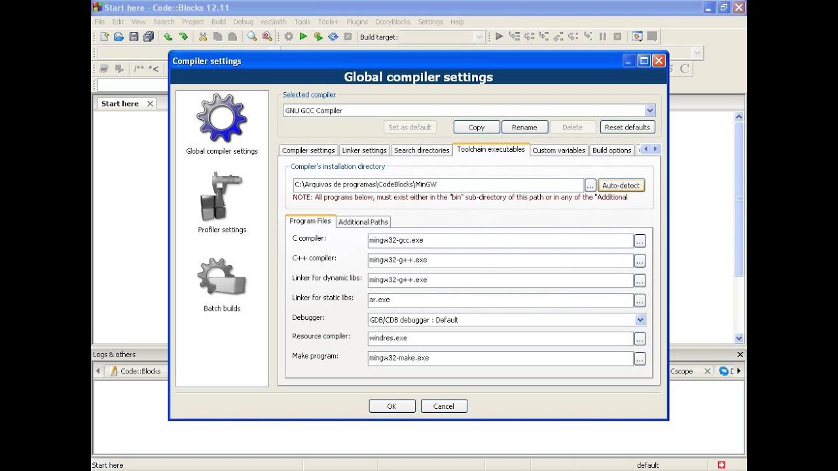Click the debugger Pause icon
This screenshot has width=838, height=471.
pos(602,37)
